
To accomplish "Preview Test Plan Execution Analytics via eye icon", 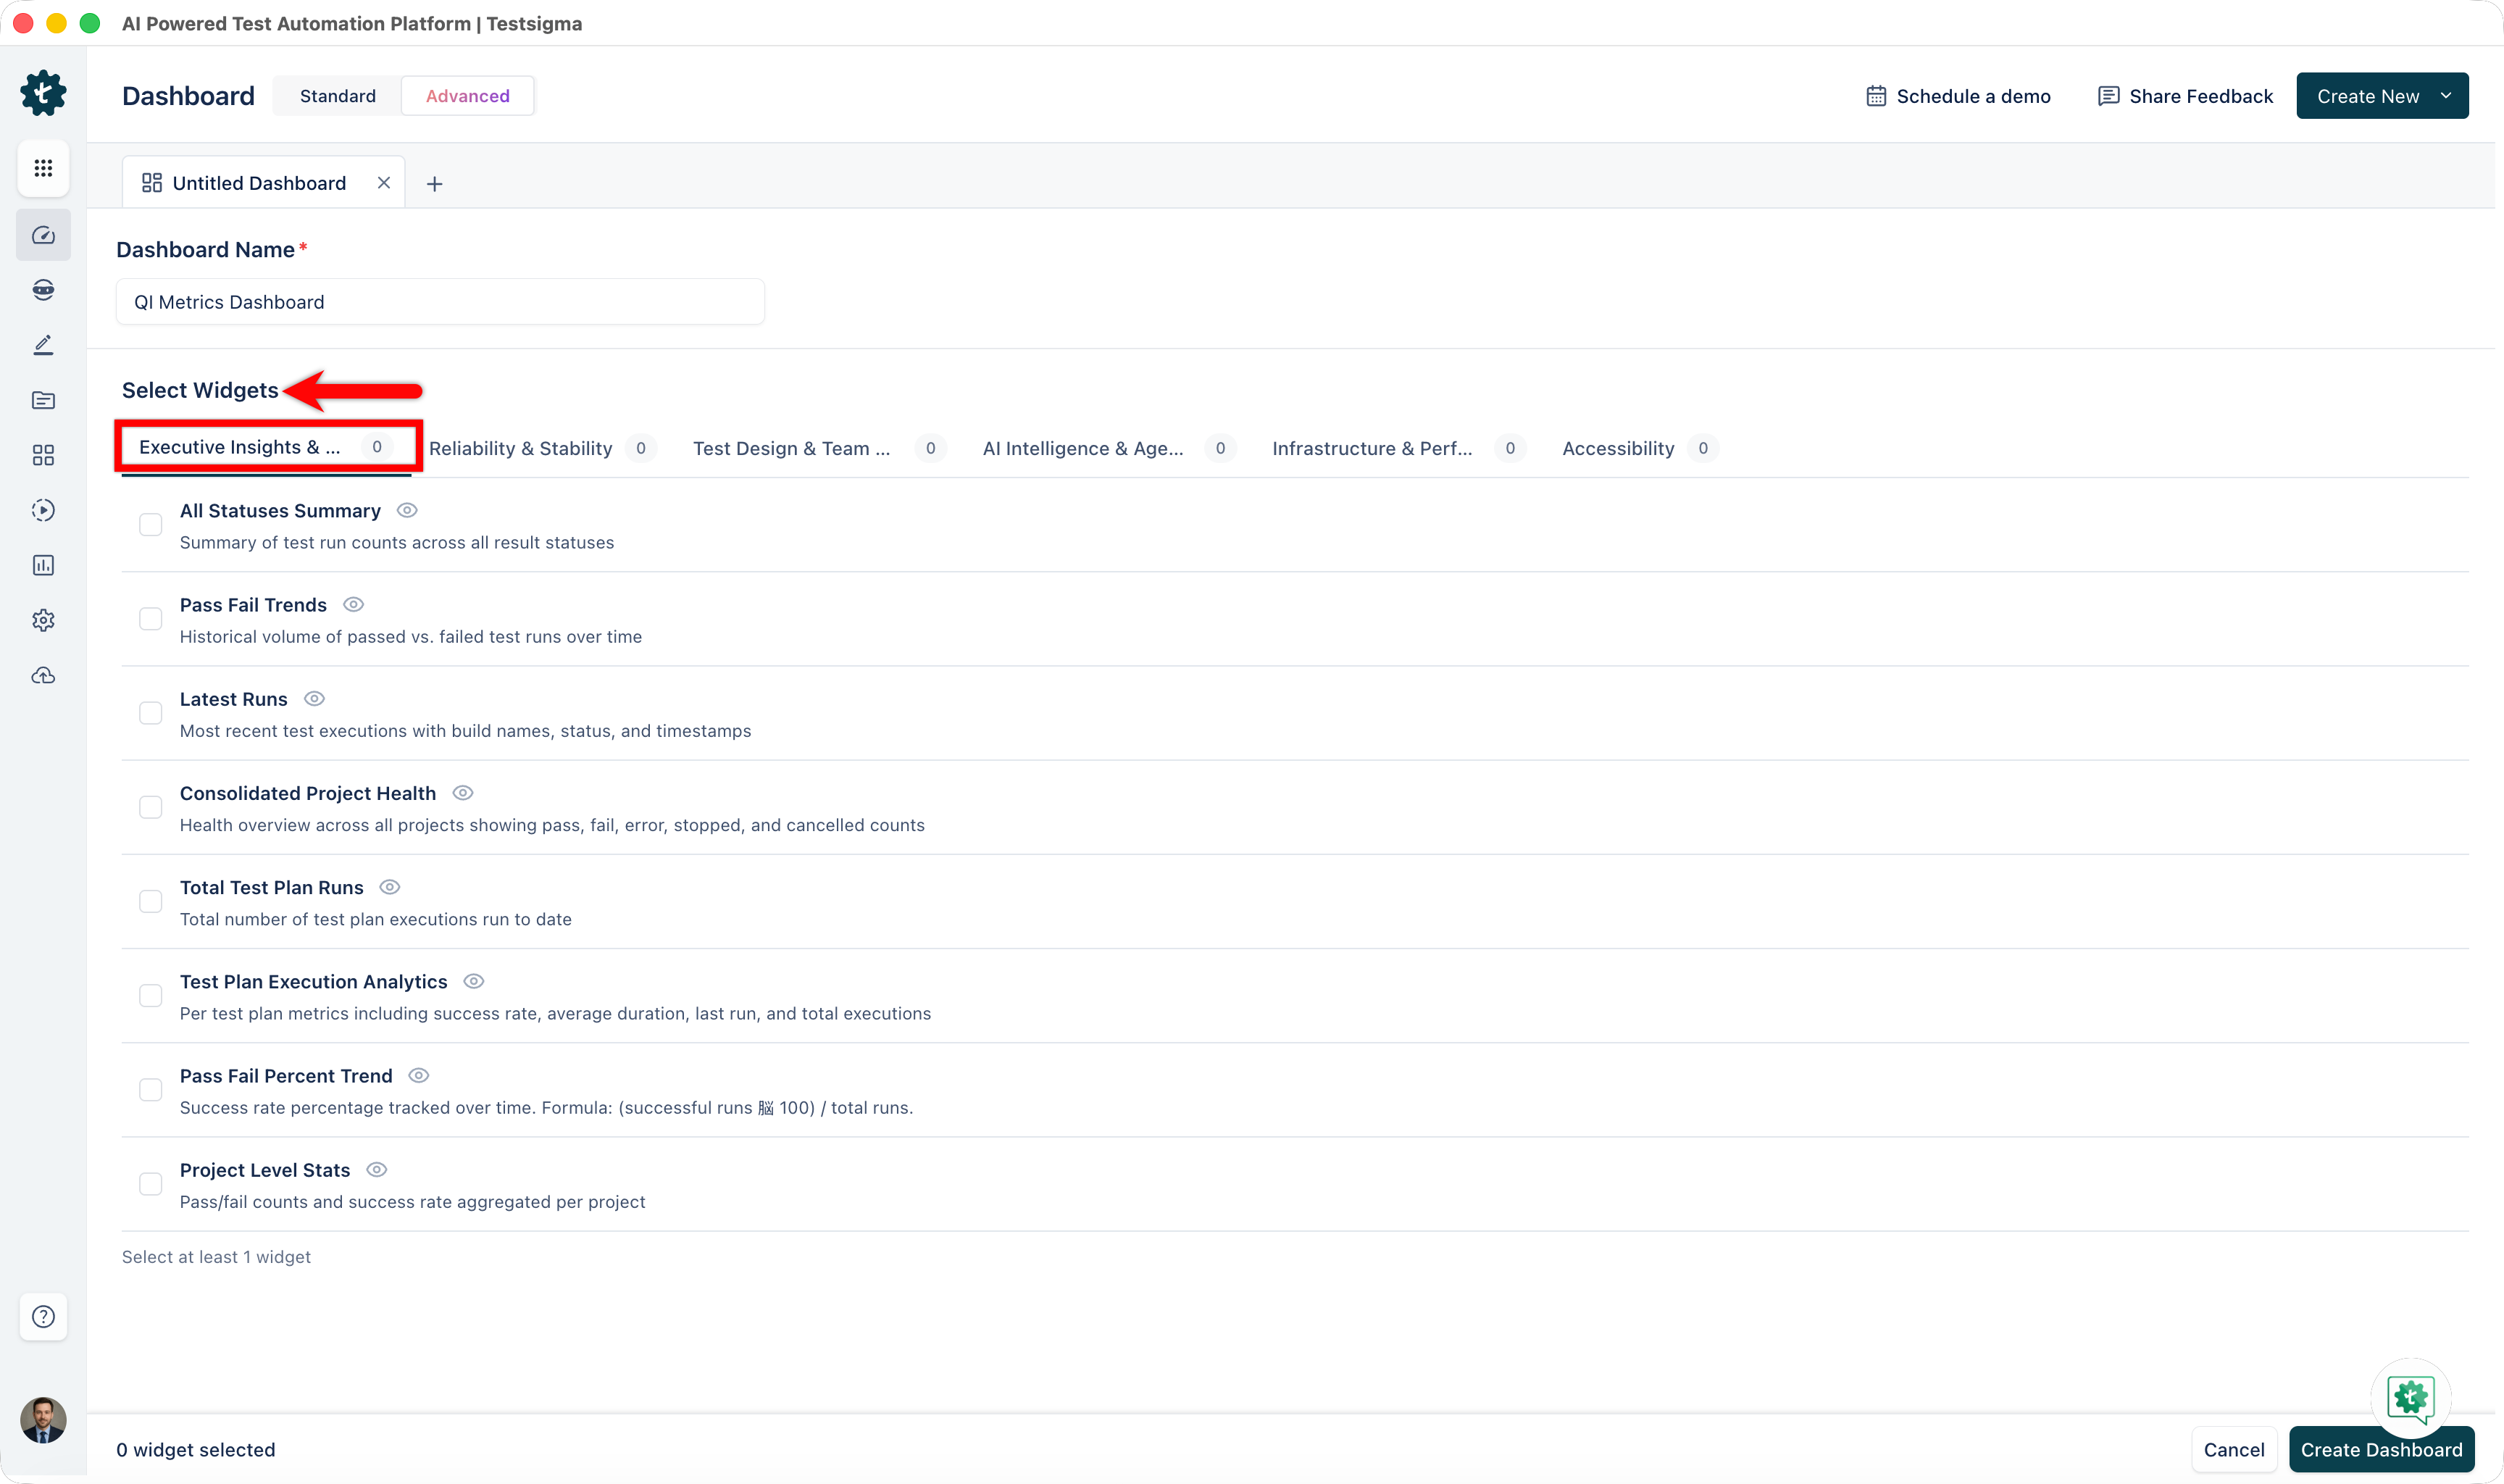I will click(474, 981).
